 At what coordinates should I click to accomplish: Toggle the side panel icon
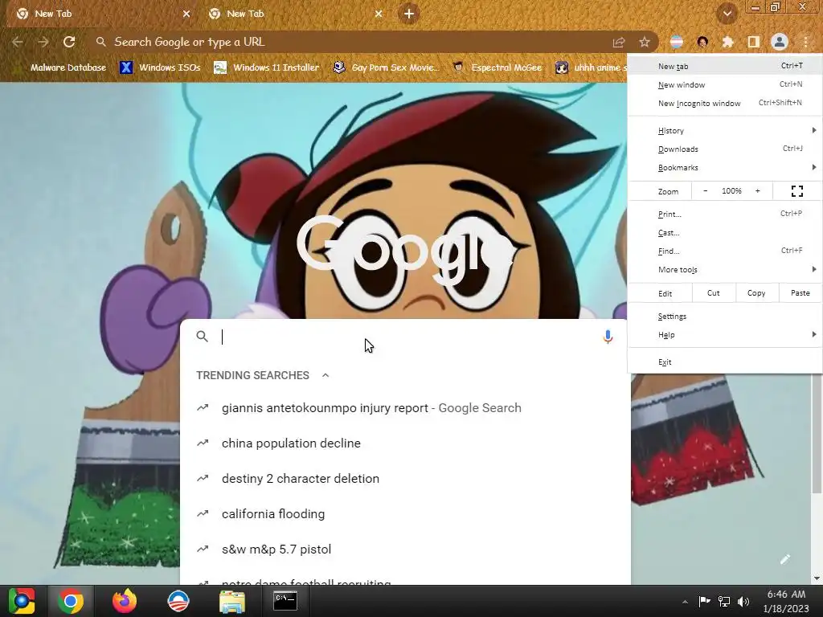click(x=754, y=42)
